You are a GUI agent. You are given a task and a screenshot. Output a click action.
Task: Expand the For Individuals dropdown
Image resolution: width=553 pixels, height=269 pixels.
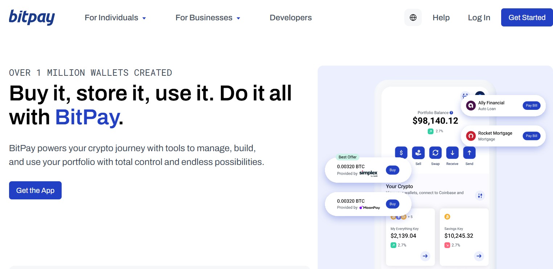click(115, 17)
